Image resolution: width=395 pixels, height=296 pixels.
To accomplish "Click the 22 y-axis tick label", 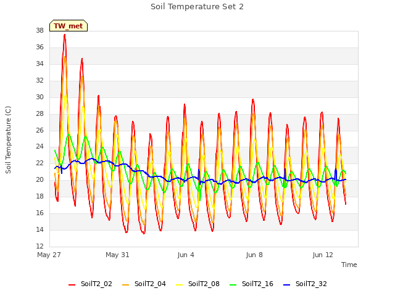I will click(39, 163).
